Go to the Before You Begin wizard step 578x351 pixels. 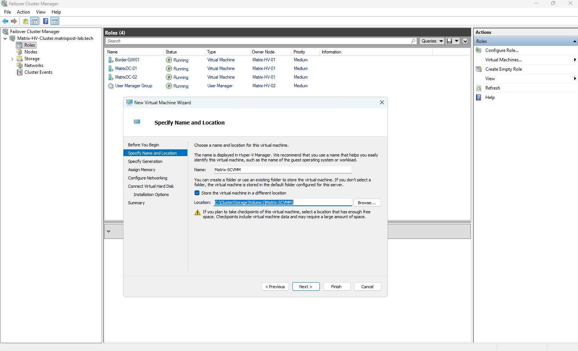tap(143, 145)
